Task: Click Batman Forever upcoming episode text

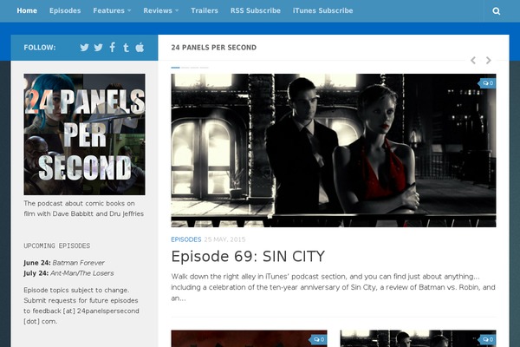Action: tap(79, 263)
